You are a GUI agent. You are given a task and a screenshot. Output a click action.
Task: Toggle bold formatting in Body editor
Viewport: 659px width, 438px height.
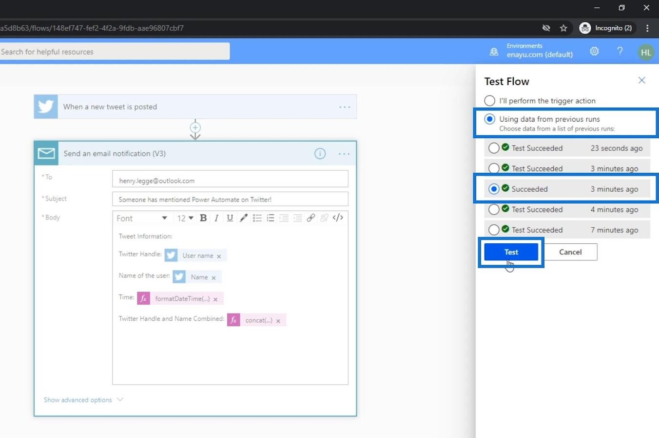[203, 218]
